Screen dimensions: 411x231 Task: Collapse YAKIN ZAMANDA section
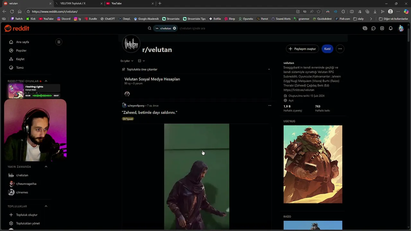46,167
